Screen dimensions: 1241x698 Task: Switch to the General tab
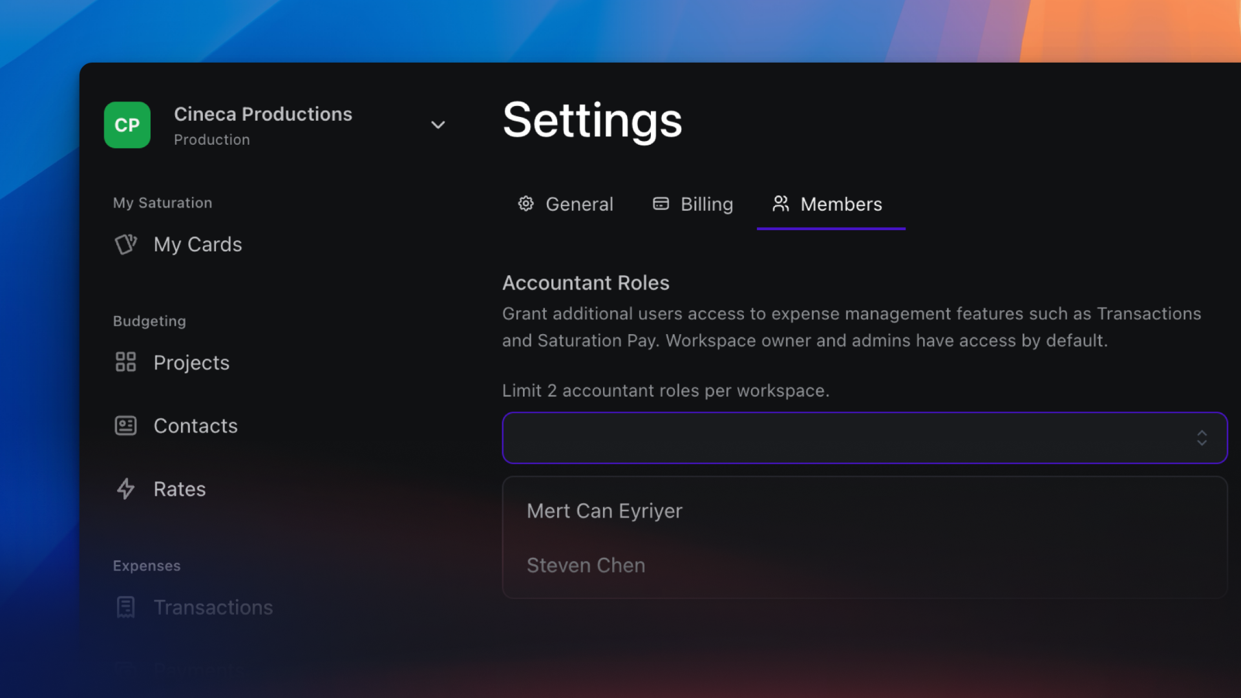coord(565,204)
